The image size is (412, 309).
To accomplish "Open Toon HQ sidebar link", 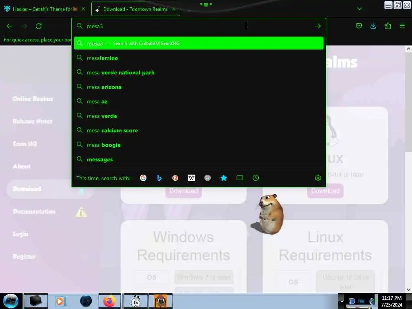I will click(25, 144).
